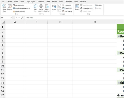124x98 pixels.
Task: Open the Insert controls dropdown
Action: point(54,8)
